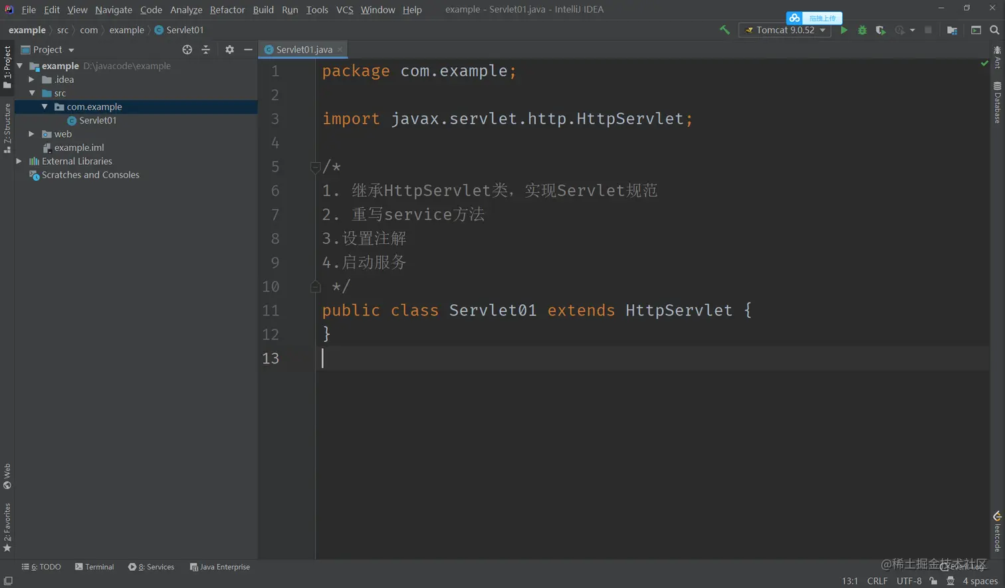Toggle the 1: Project tool window
This screenshot has height=588, width=1005.
(x=7, y=66)
